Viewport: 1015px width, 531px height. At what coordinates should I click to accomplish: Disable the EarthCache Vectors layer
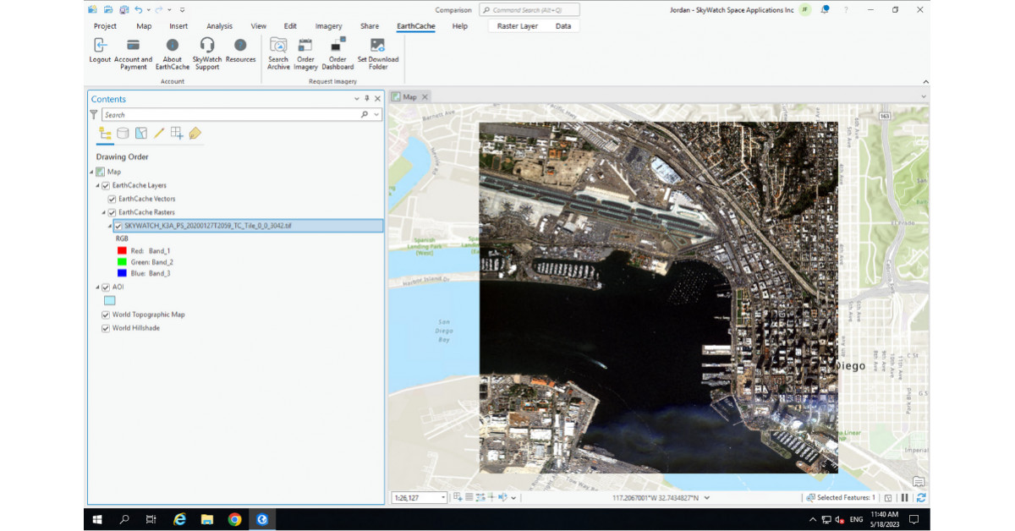tap(112, 198)
